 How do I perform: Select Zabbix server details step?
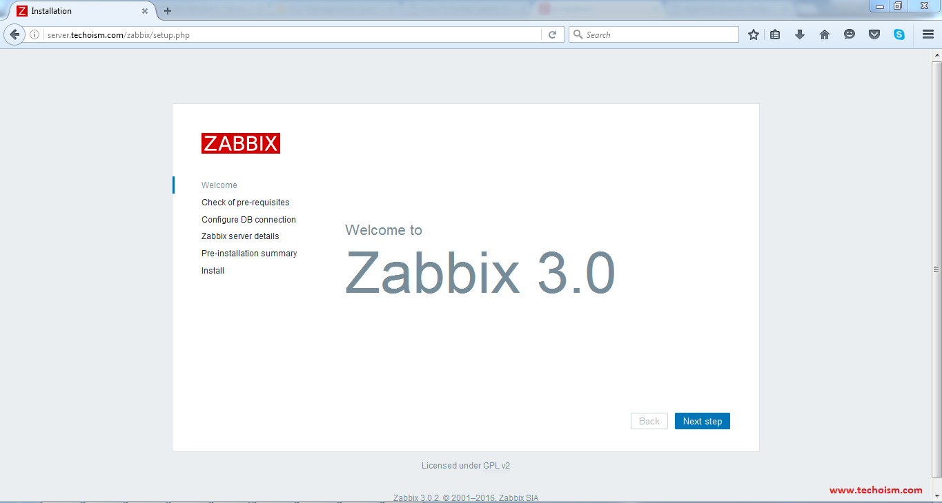click(x=240, y=236)
